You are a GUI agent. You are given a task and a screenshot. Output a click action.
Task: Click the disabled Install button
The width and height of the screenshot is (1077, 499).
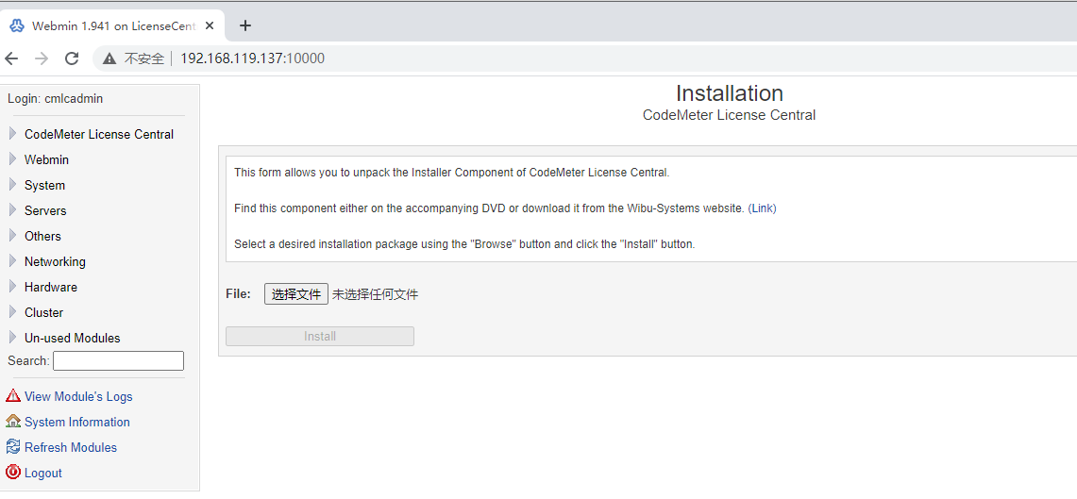point(320,337)
